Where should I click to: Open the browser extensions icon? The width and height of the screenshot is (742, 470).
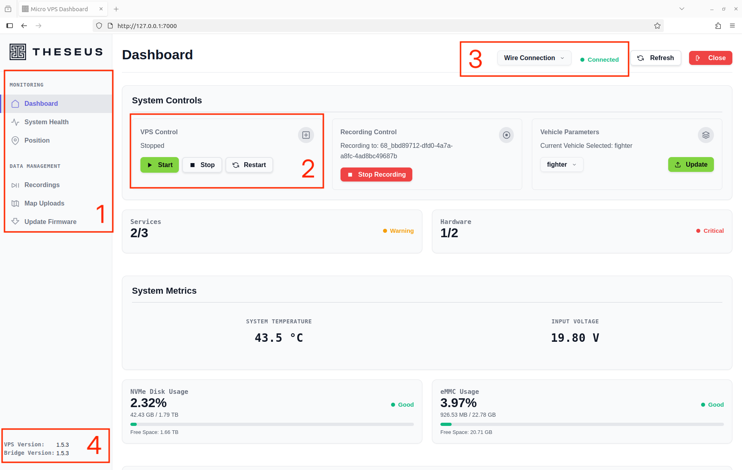718,26
